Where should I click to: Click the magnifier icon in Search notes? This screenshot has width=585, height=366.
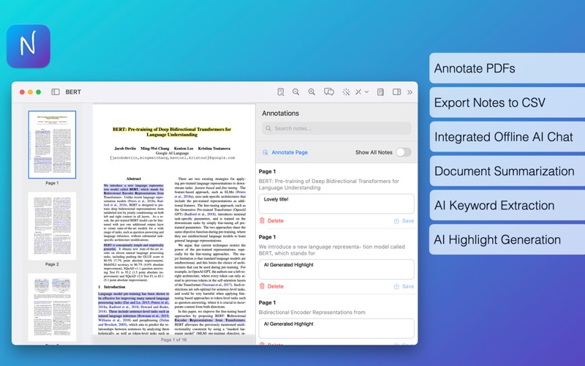point(268,129)
